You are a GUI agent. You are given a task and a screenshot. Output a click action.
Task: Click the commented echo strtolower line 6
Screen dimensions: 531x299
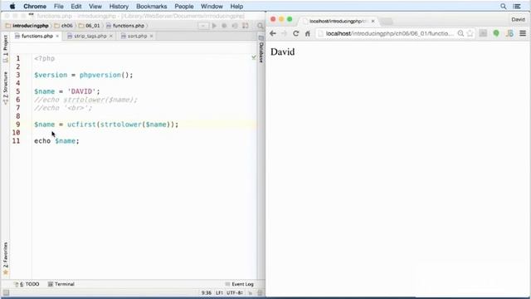(x=85, y=100)
